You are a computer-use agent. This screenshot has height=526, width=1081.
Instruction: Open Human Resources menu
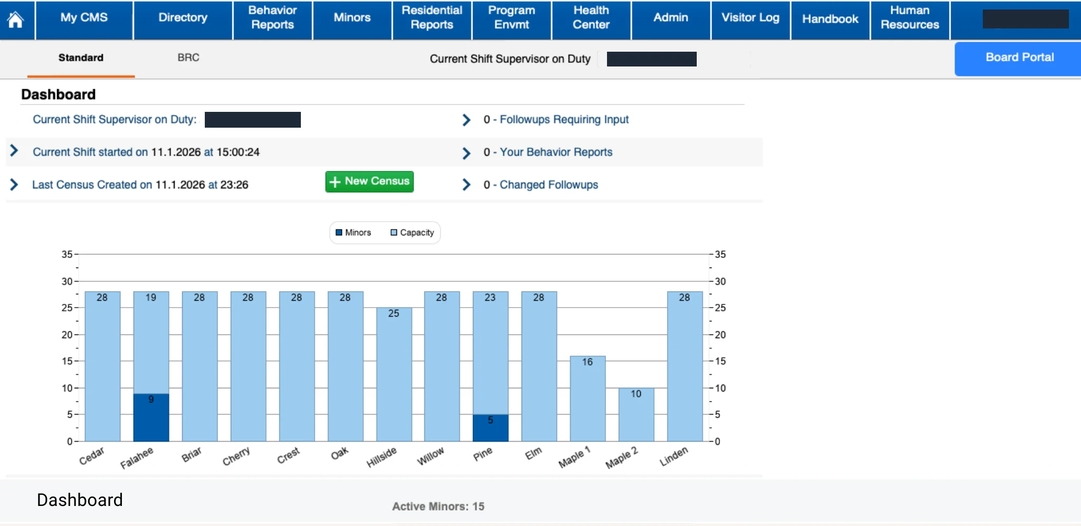910,20
